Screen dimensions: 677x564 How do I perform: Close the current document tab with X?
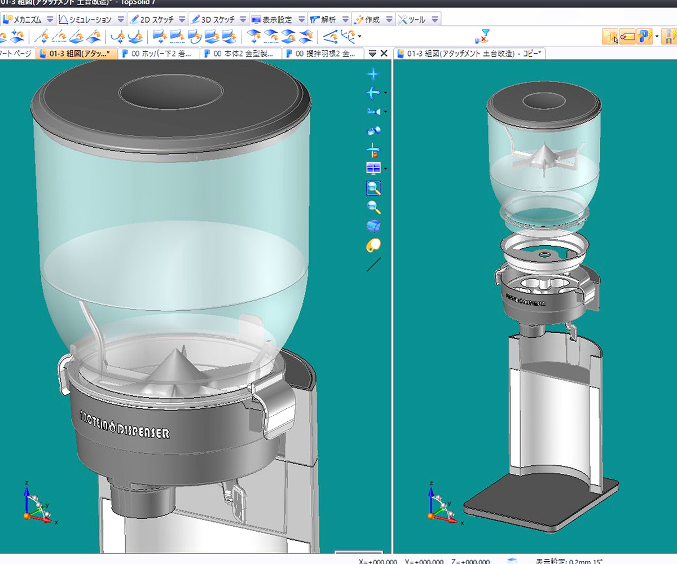[x=384, y=54]
